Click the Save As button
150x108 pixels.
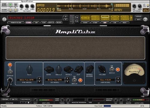(51, 23)
